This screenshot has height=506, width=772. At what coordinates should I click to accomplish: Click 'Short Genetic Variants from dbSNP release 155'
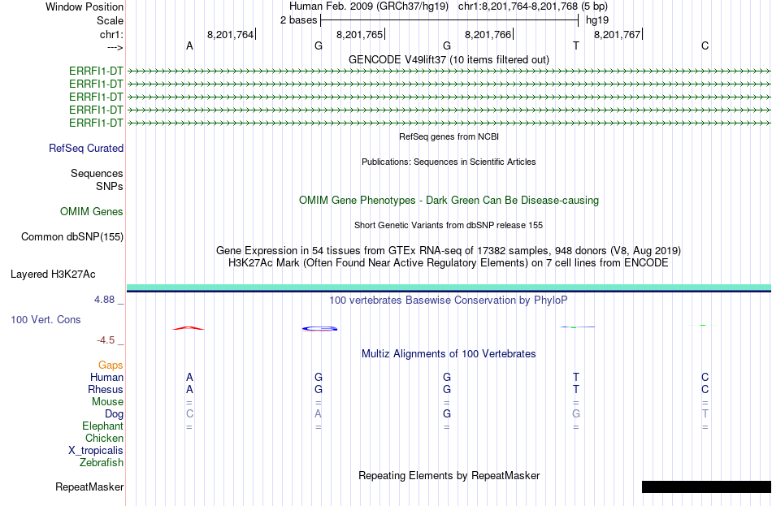pos(449,226)
